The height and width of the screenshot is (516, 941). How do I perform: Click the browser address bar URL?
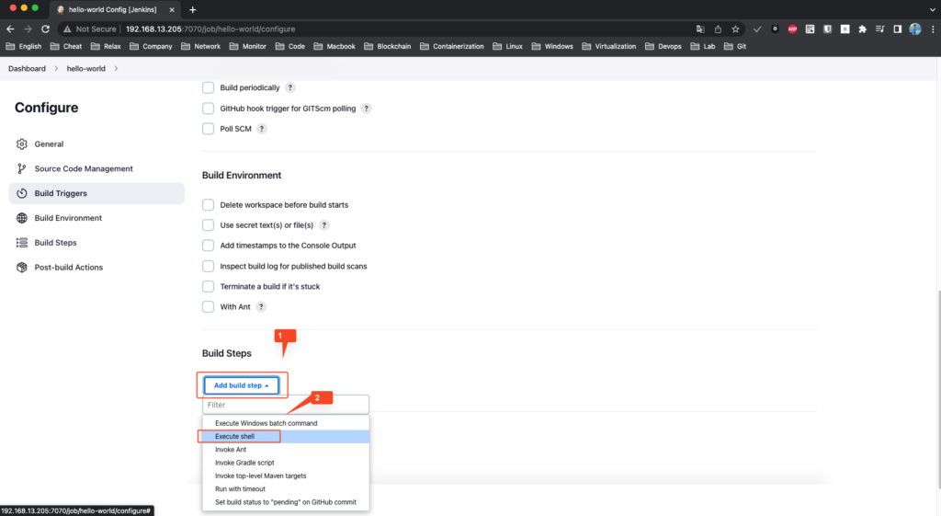click(210, 29)
